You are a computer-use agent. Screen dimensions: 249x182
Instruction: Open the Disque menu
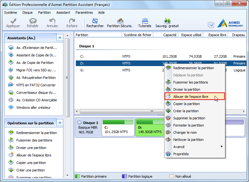27,12
